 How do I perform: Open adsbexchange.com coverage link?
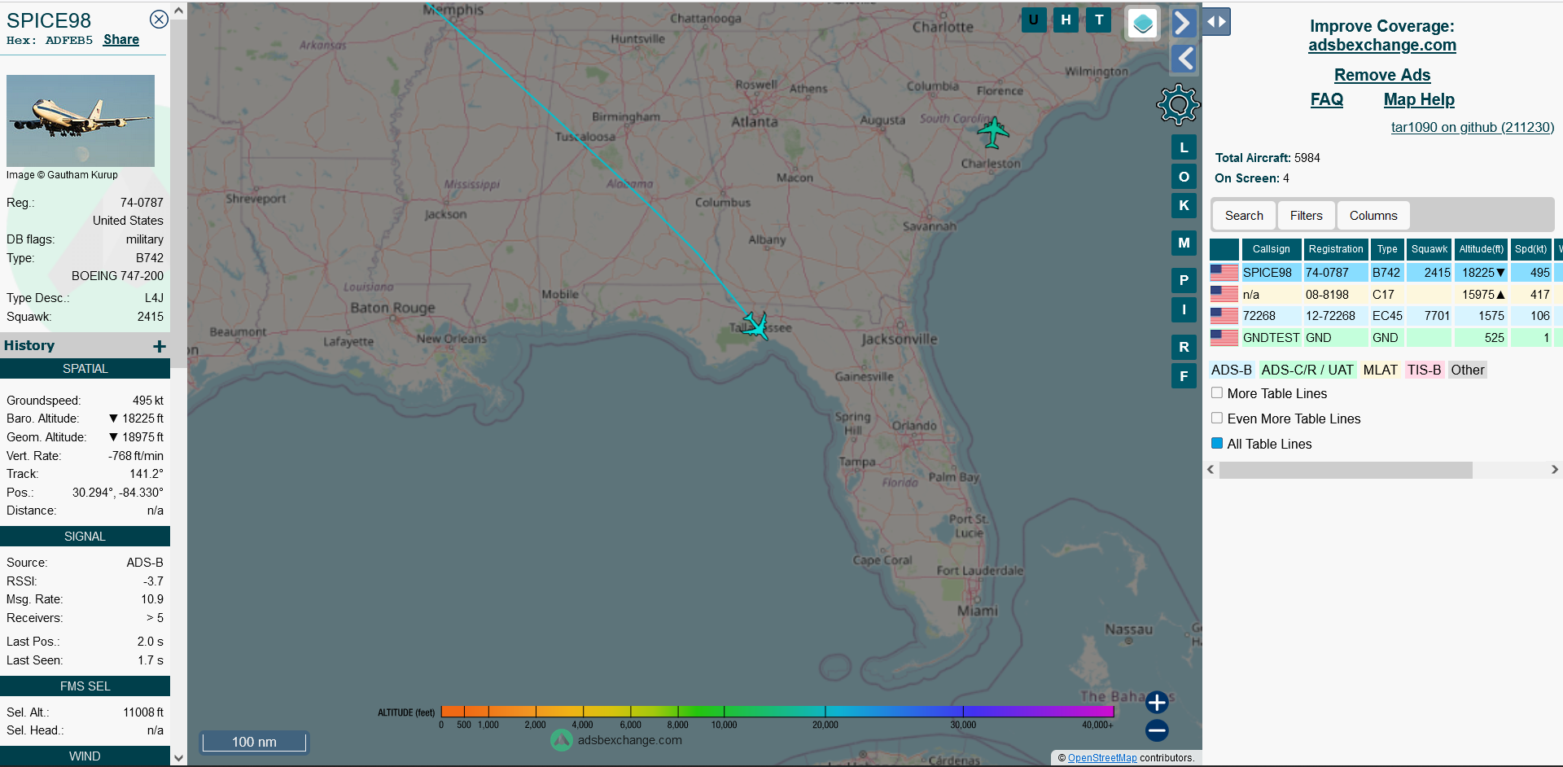pyautogui.click(x=1382, y=46)
